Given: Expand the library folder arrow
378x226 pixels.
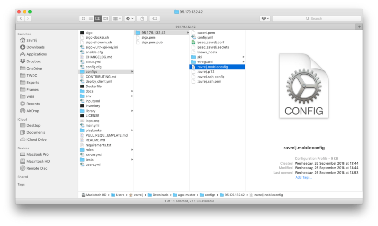Looking at the screenshot, I should (x=132, y=111).
